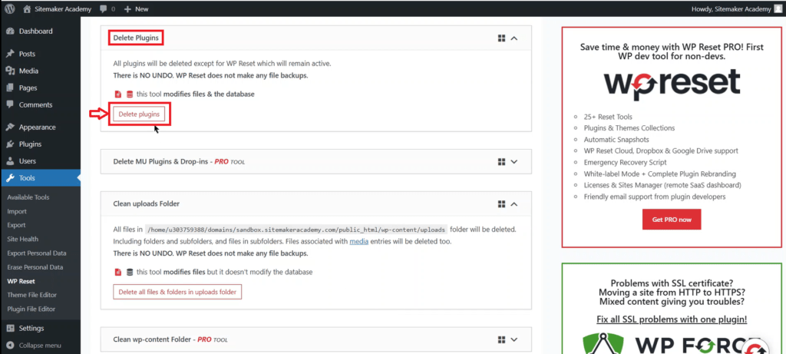Collapse the Delete Plugins card
The image size is (786, 354).
(514, 38)
